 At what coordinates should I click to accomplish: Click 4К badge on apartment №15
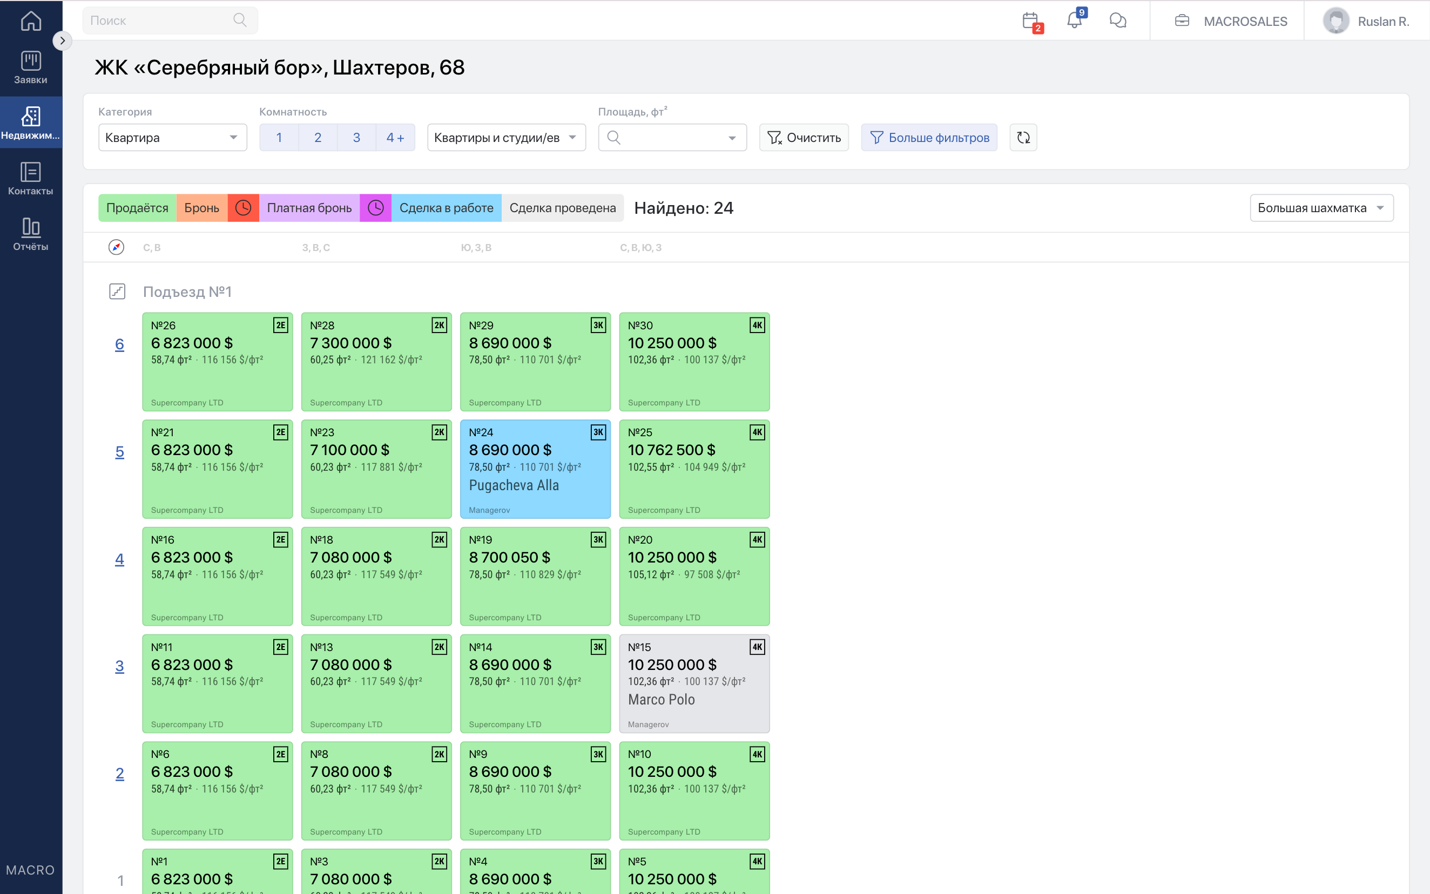click(x=758, y=647)
